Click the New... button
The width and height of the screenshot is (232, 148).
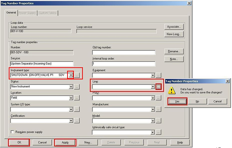click(x=88, y=142)
